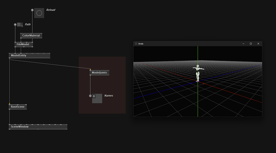Maximize the Stride window
276x153 pixels.
pos(251,44)
